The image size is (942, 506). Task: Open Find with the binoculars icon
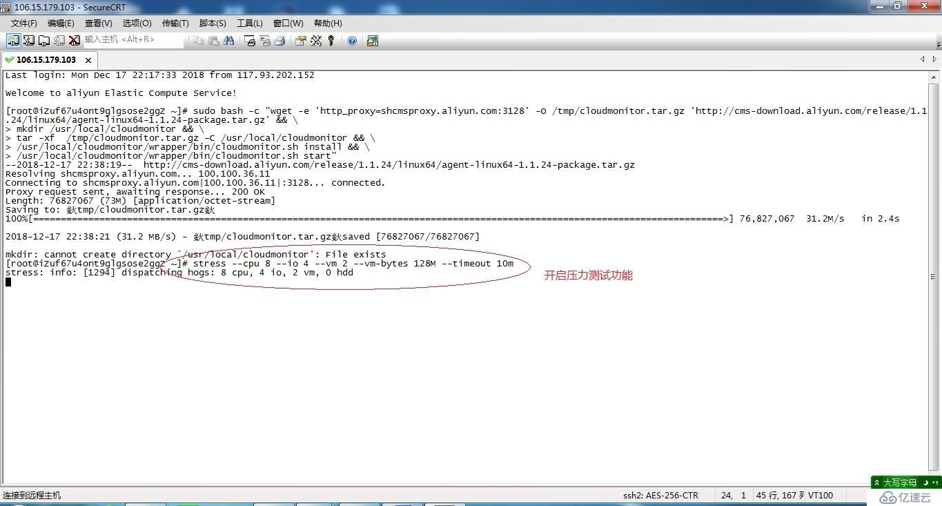229,41
